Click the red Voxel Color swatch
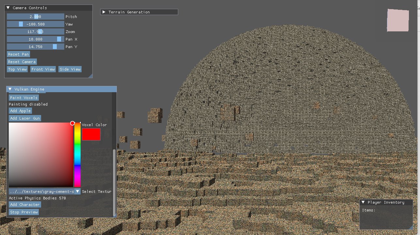The height and width of the screenshot is (235, 420). pyautogui.click(x=91, y=134)
